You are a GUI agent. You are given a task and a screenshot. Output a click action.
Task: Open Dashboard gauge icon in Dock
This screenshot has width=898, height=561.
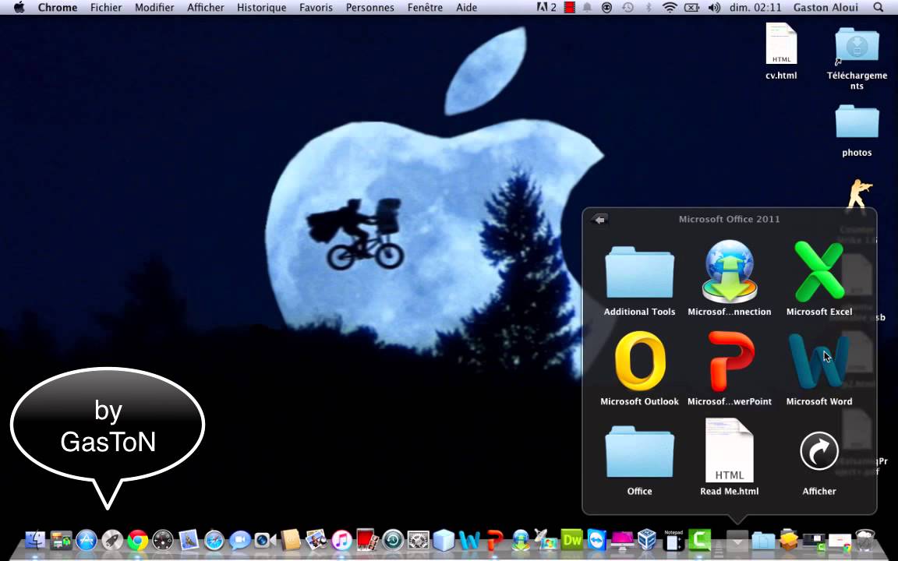coord(163,540)
